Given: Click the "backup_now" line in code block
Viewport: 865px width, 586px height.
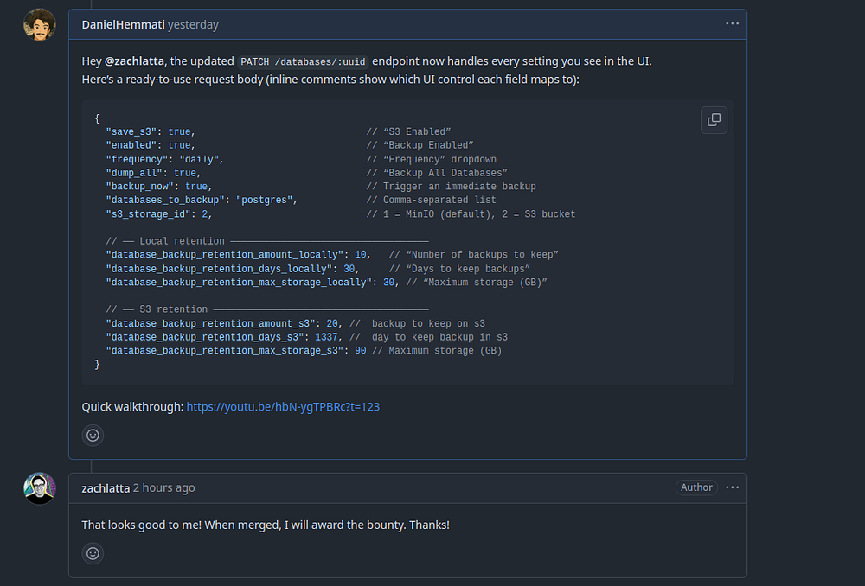Looking at the screenshot, I should [156, 187].
